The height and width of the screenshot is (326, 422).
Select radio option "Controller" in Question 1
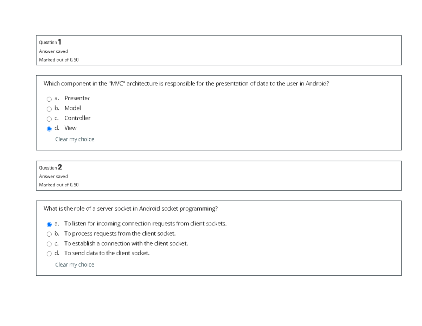(x=49, y=119)
